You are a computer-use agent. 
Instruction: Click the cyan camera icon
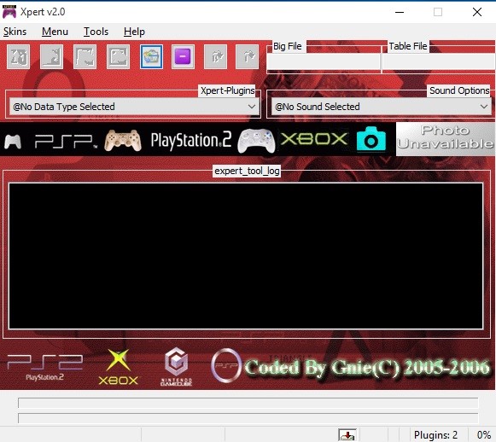click(x=371, y=138)
